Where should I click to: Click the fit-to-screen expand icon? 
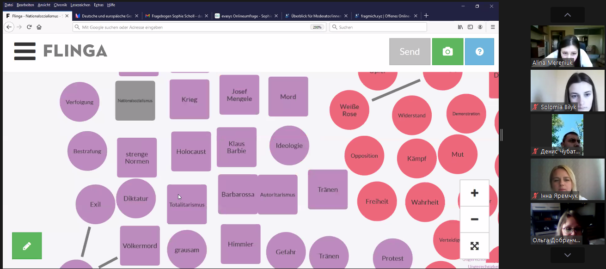(x=474, y=246)
